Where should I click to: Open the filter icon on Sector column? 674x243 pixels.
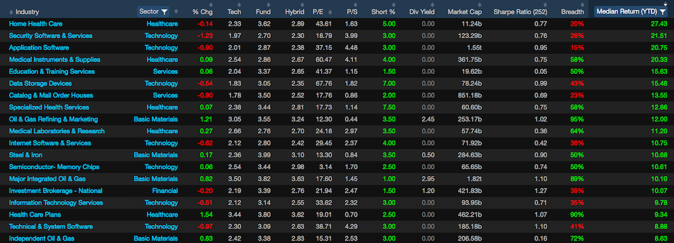click(x=165, y=12)
